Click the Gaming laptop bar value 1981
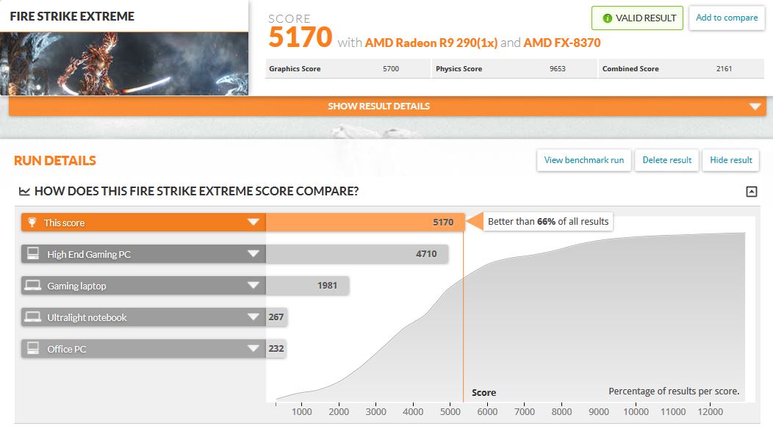This screenshot has width=773, height=426. click(327, 286)
